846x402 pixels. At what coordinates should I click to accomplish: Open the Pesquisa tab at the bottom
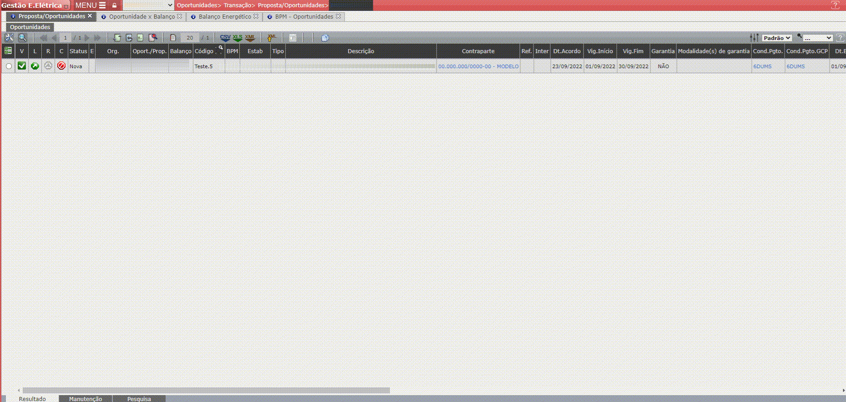click(x=139, y=399)
